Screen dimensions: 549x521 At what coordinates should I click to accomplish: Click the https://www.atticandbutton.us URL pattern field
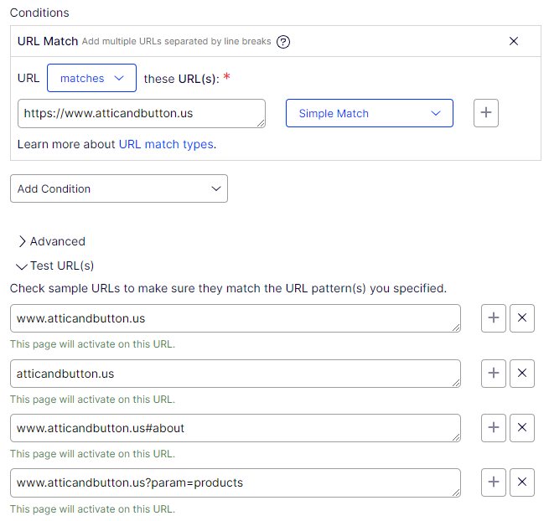pos(141,113)
